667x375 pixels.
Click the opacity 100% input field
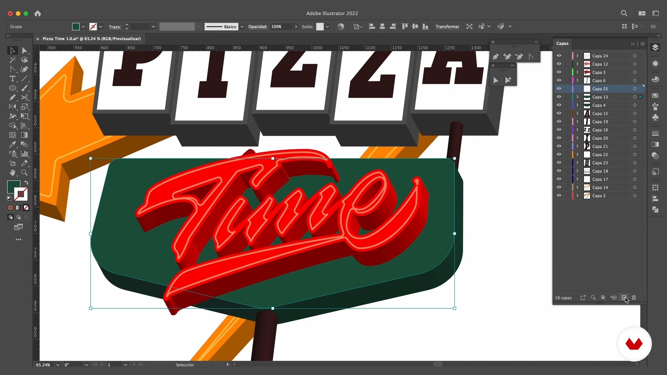coord(281,27)
